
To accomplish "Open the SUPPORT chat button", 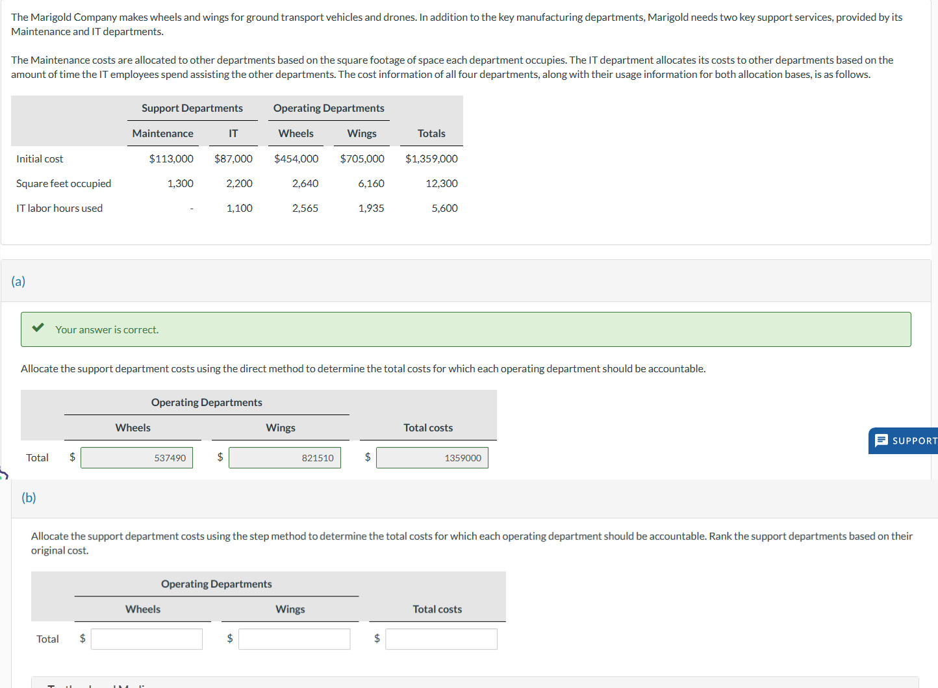I will 904,440.
